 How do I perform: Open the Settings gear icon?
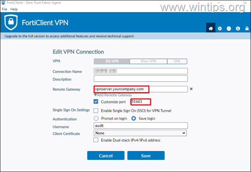pos(220,28)
